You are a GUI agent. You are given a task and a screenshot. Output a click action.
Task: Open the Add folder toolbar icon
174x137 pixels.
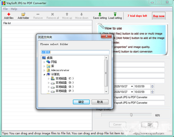23,14
